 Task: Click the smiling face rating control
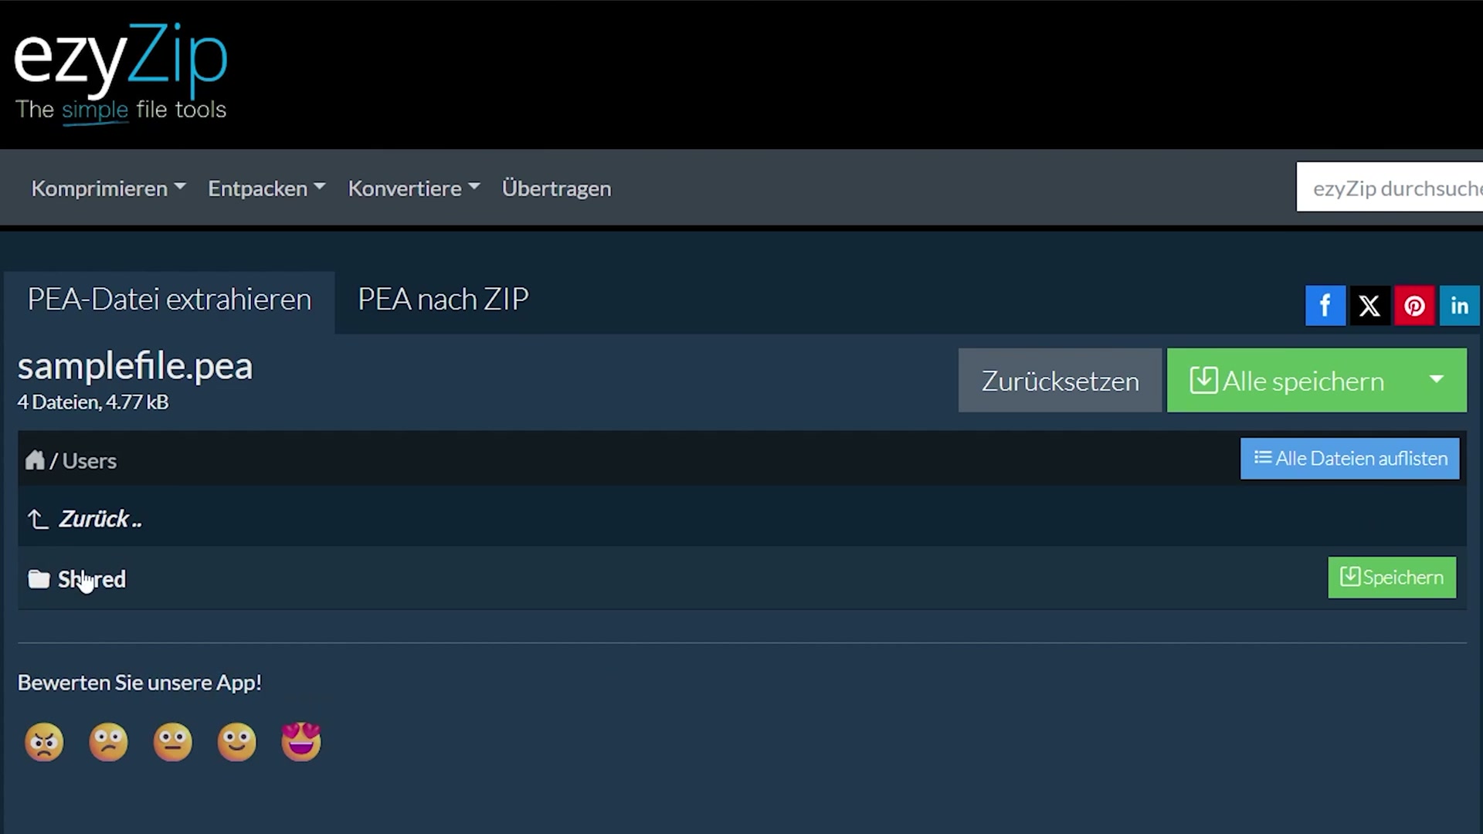[x=236, y=741]
